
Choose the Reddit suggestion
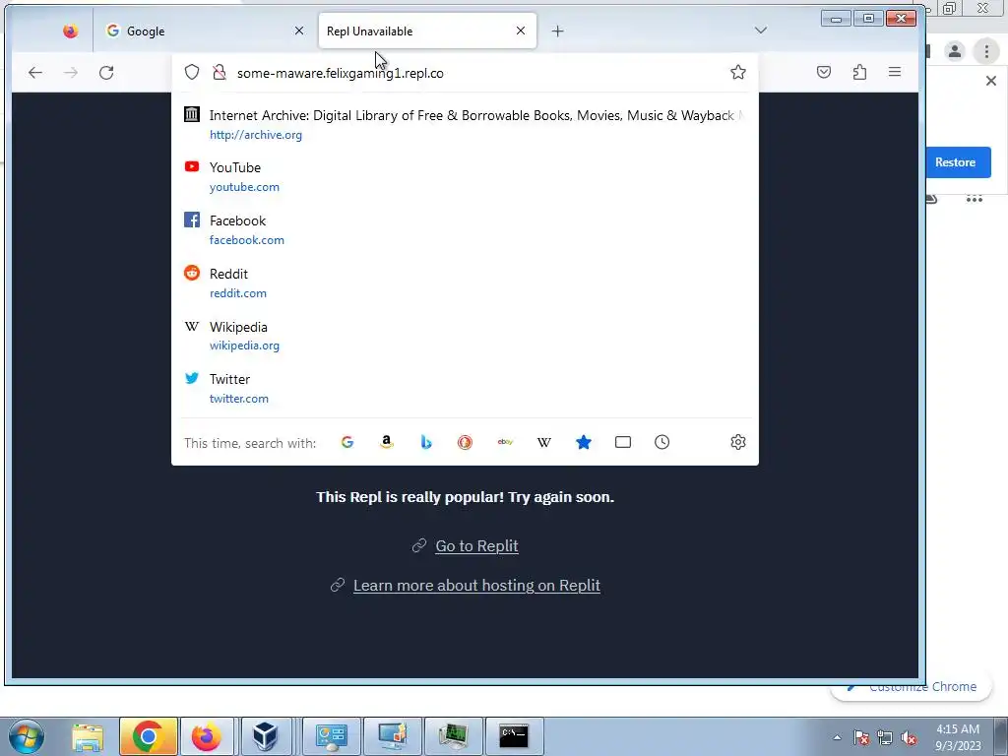465,283
